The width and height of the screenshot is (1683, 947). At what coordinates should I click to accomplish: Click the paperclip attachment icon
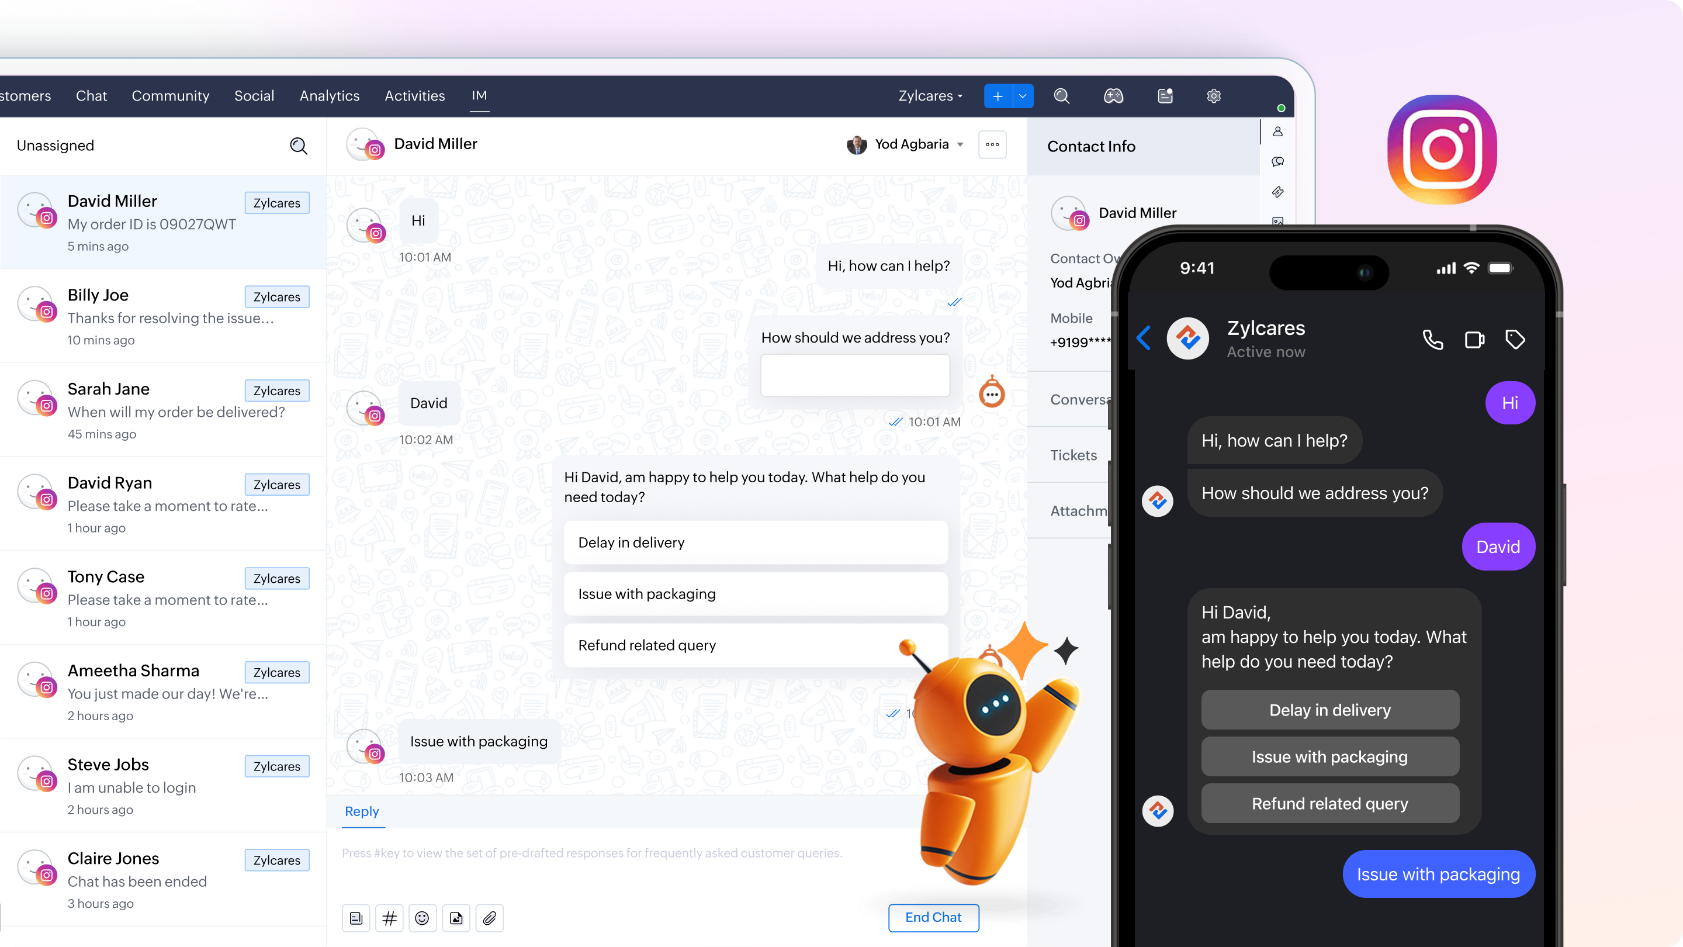tap(489, 918)
